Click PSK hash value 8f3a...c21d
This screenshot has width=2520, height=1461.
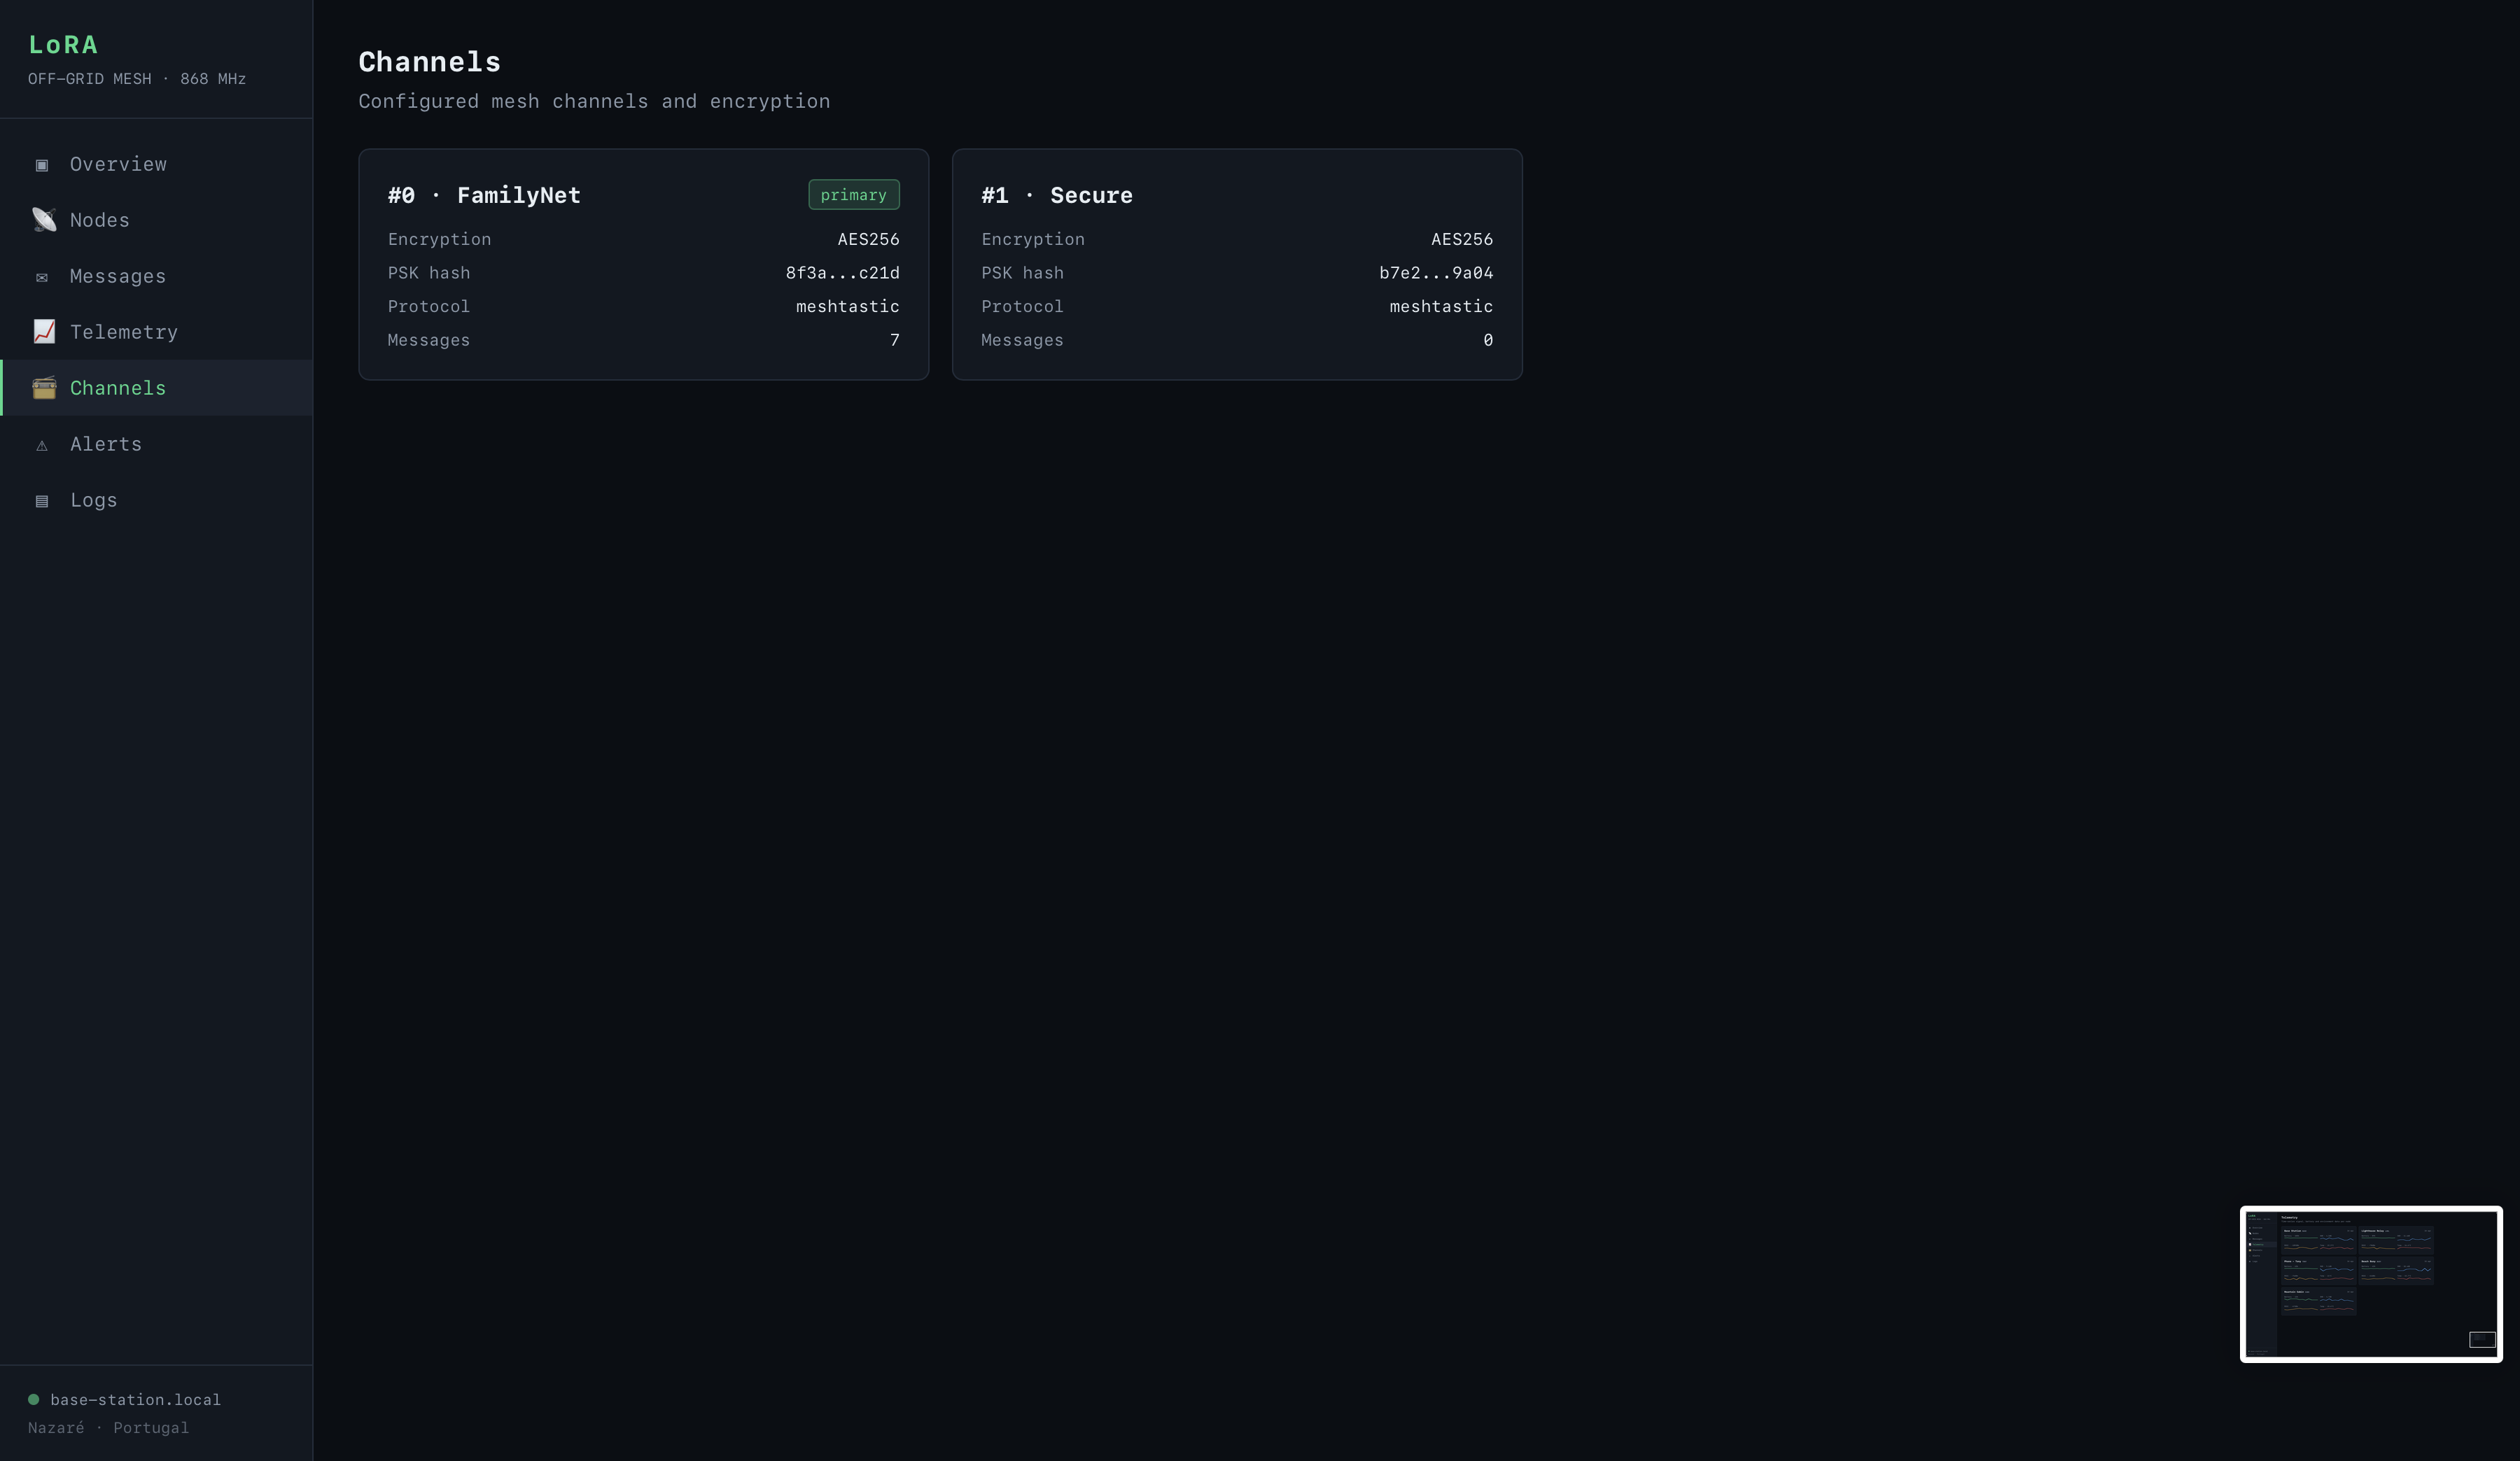842,273
